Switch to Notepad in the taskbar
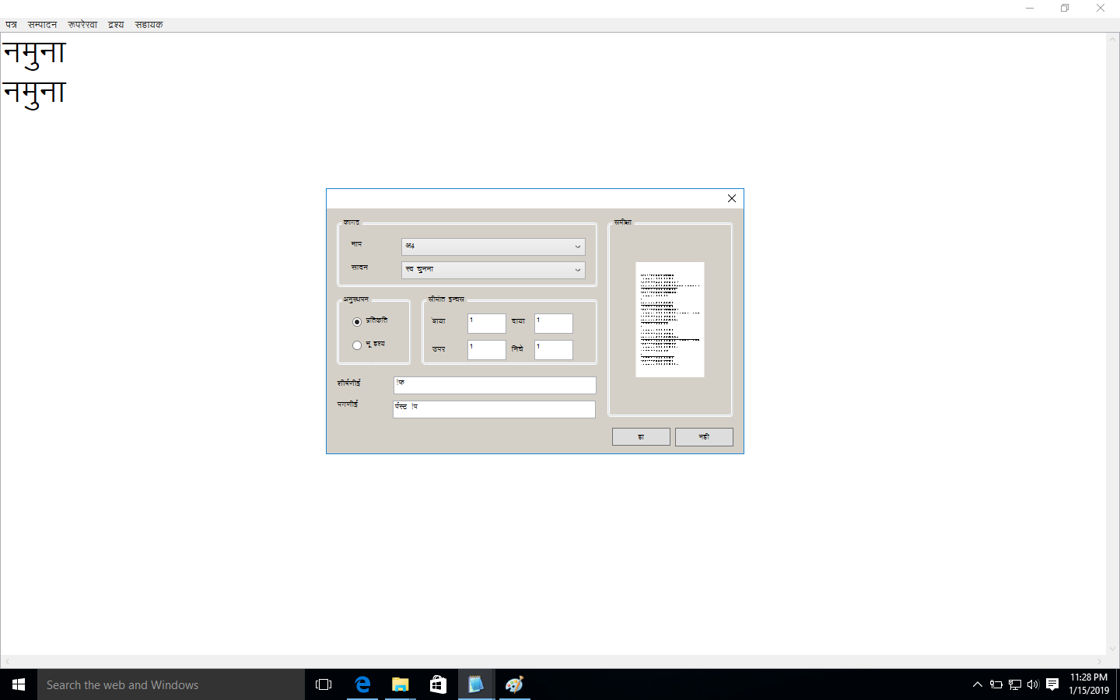 pos(475,684)
